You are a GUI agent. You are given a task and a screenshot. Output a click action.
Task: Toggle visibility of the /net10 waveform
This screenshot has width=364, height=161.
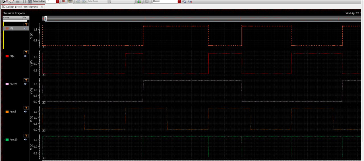[25, 140]
